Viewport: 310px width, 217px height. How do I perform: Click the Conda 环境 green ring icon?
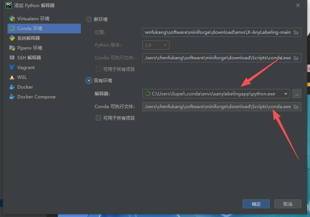click(x=12, y=28)
